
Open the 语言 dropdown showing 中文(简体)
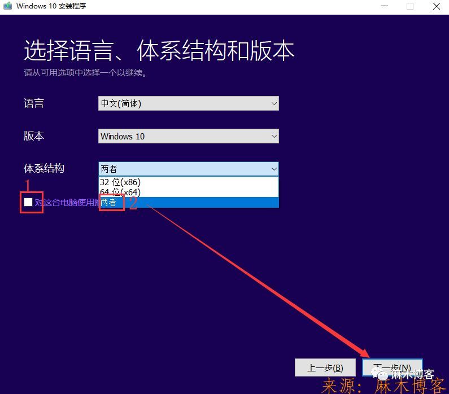pyautogui.click(x=189, y=103)
